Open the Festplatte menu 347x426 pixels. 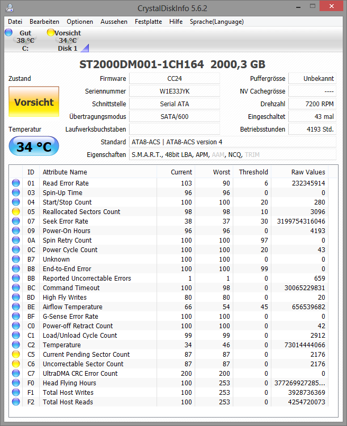148,22
